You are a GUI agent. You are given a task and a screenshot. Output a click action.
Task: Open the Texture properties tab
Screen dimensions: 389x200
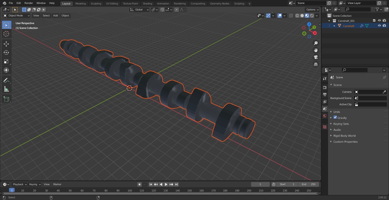tap(325, 127)
